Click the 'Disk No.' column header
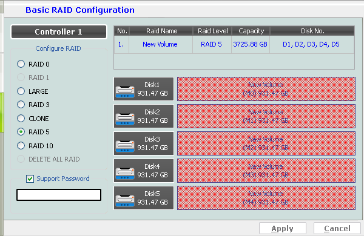364x236 pixels. [x=312, y=31]
